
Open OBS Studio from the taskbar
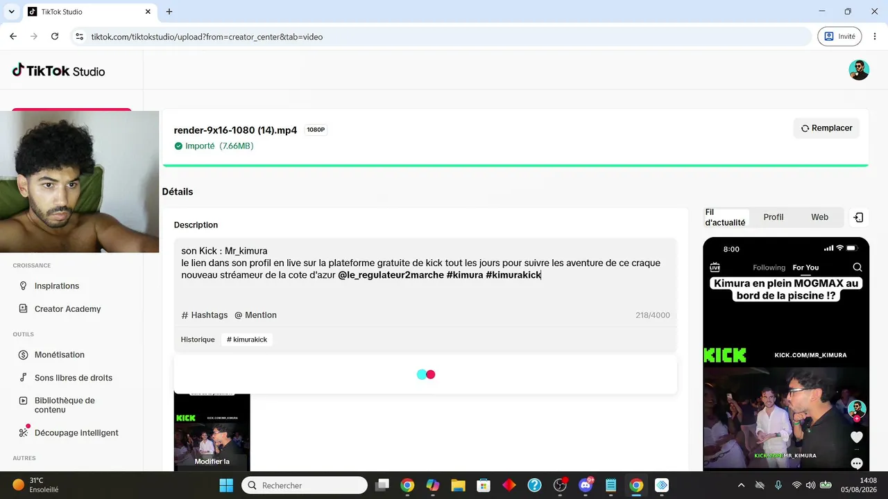point(560,485)
